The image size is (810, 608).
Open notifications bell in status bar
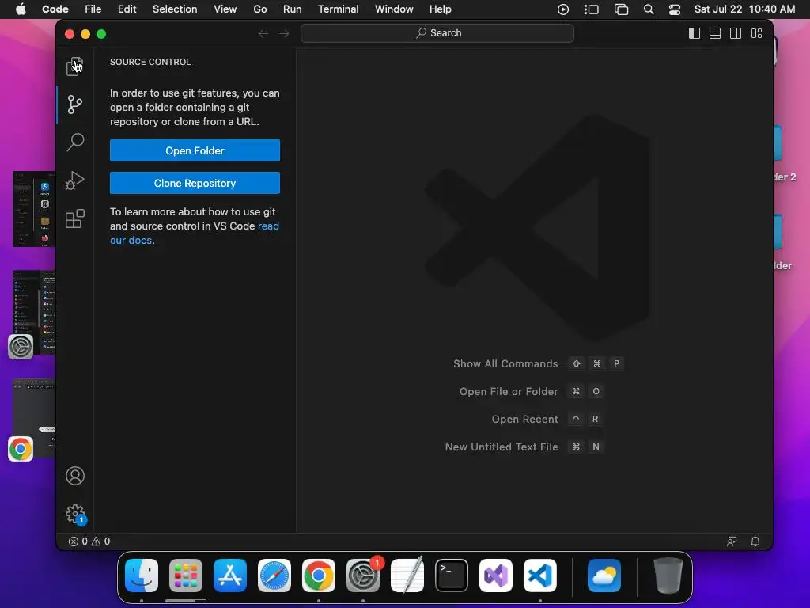(x=755, y=541)
